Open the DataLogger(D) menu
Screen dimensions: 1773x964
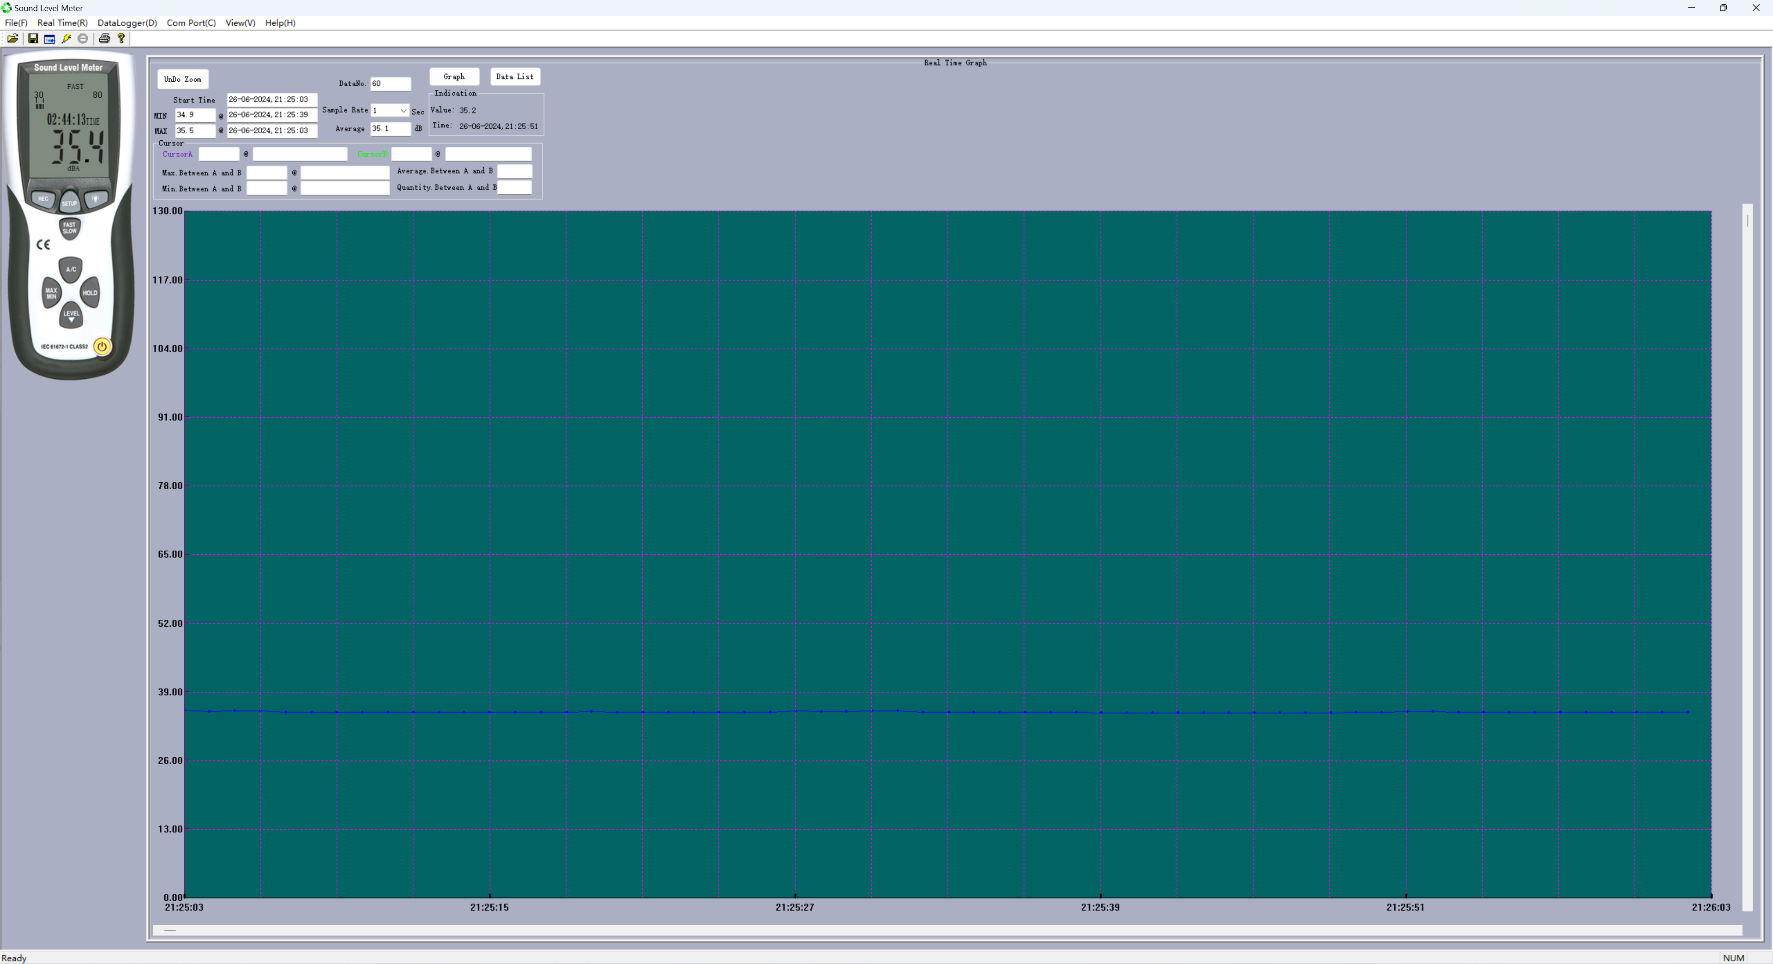127,23
